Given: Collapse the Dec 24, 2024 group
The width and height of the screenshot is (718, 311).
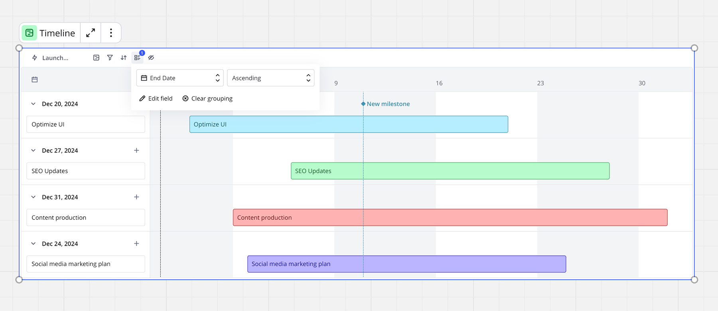Looking at the screenshot, I should tap(34, 244).
